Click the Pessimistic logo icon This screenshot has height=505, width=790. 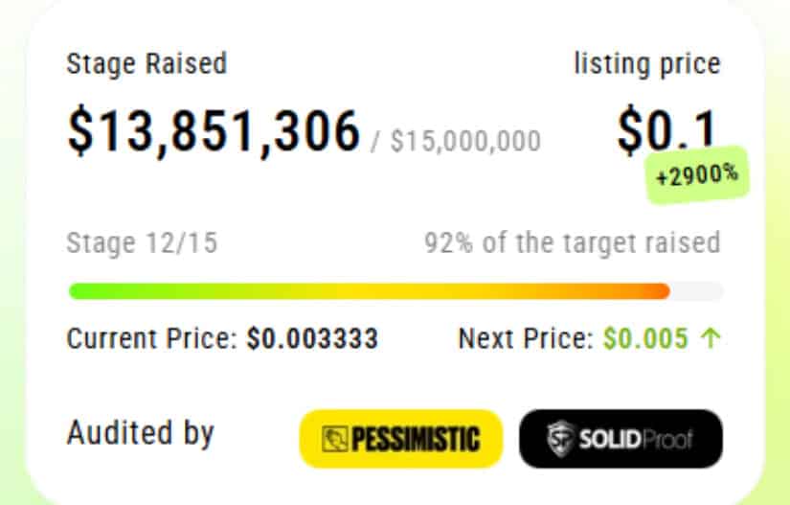pos(334,439)
